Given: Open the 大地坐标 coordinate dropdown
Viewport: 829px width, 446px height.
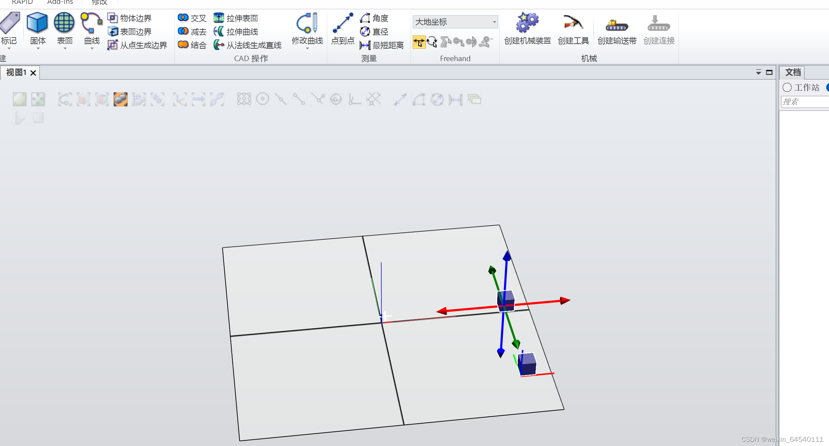Looking at the screenshot, I should click(494, 22).
